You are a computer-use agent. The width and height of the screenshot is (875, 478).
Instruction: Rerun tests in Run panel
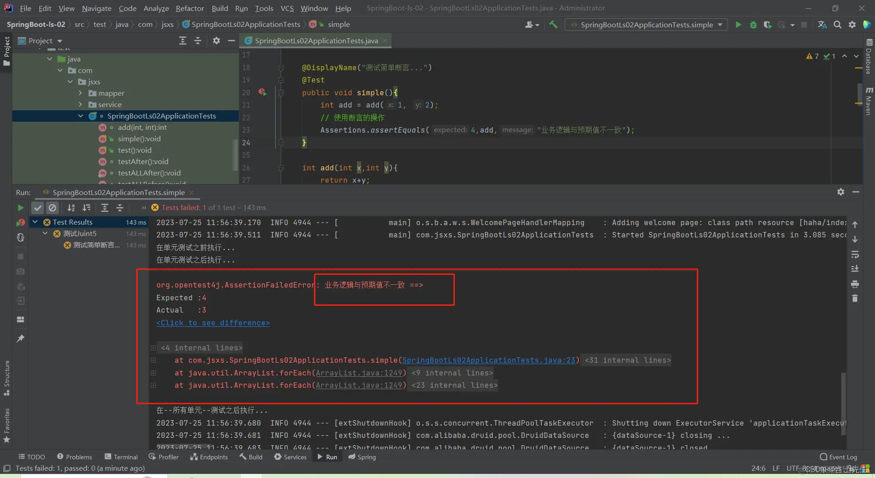[x=21, y=208]
